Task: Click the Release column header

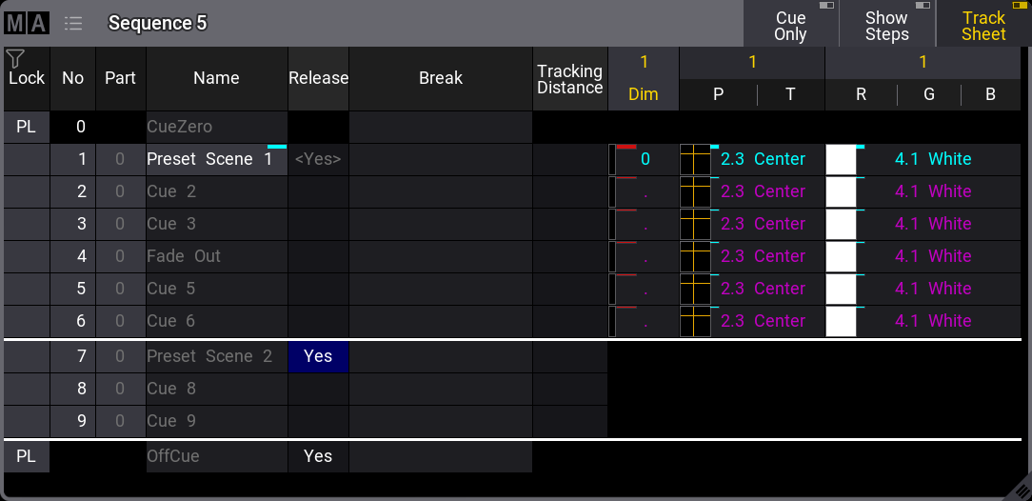Action: tap(318, 78)
